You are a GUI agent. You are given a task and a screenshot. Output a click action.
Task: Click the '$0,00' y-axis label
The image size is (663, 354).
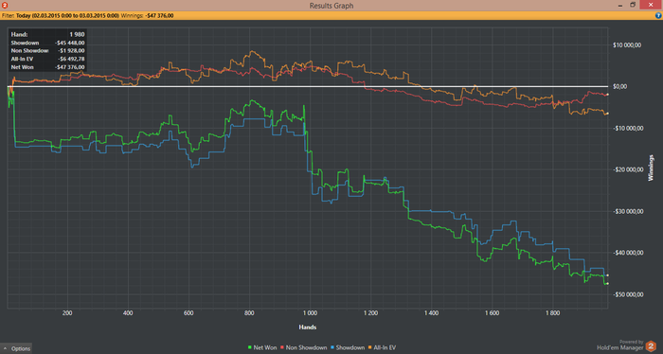point(619,86)
